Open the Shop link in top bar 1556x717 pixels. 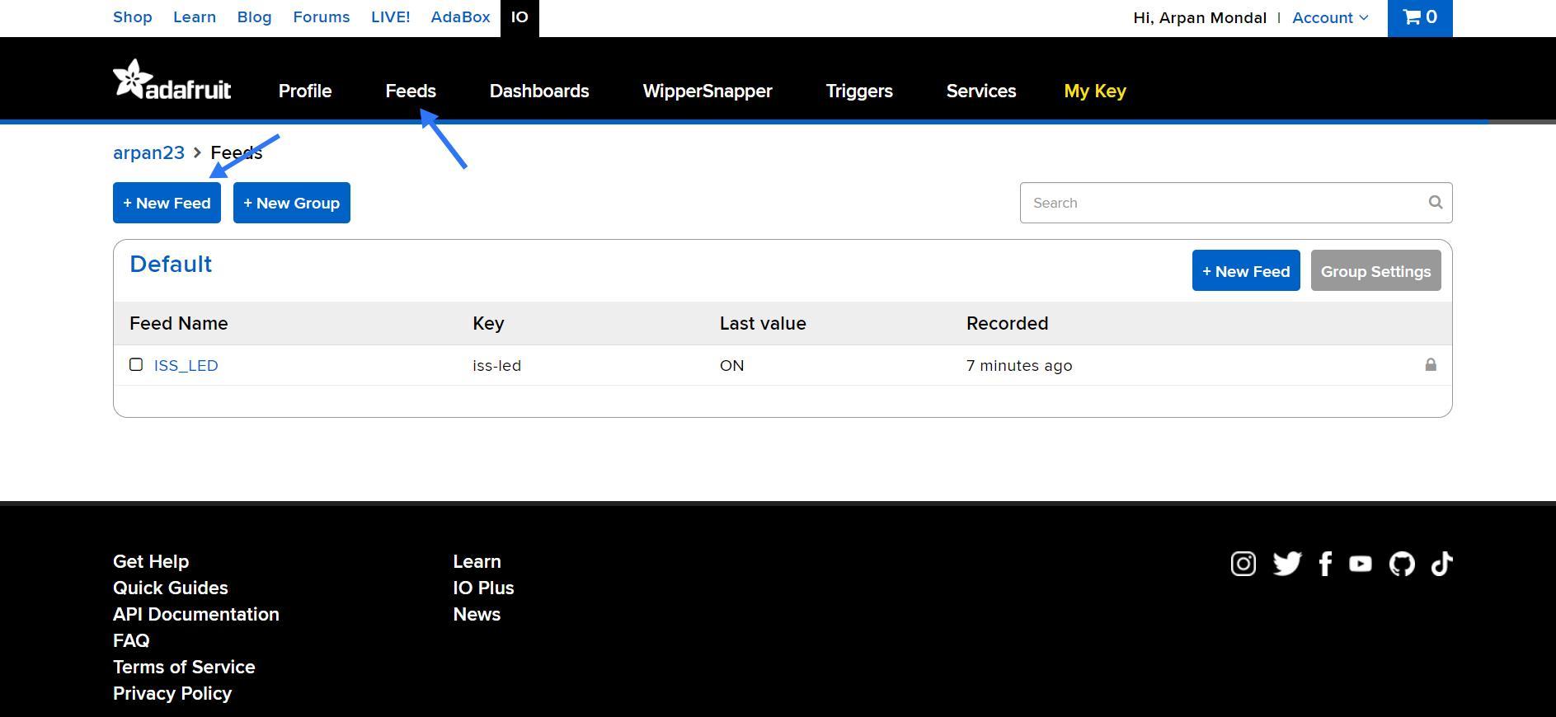[x=133, y=17]
